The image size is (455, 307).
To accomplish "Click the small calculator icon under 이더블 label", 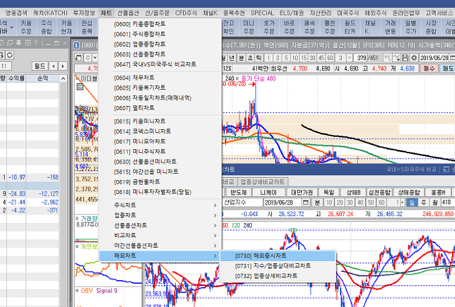I will (80, 87).
